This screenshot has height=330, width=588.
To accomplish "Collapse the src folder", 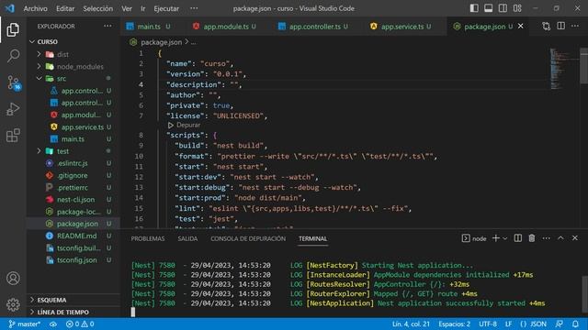I will tap(73, 79).
